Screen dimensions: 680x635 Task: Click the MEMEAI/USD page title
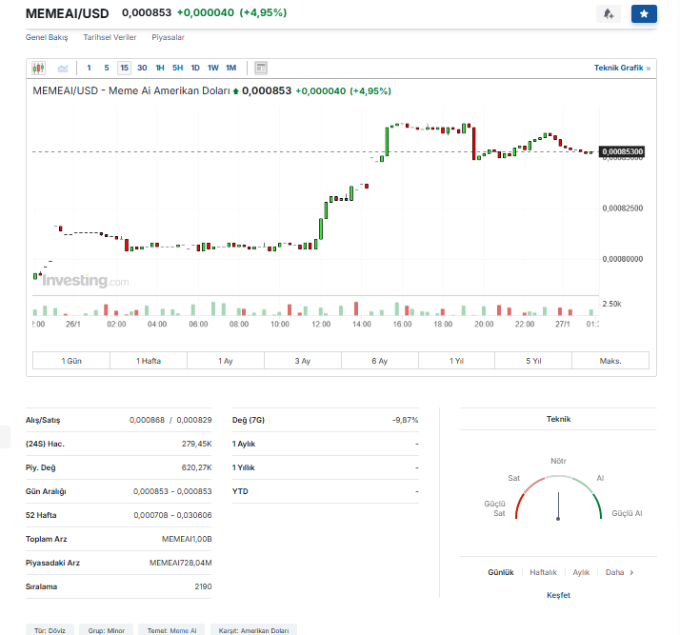[x=68, y=13]
